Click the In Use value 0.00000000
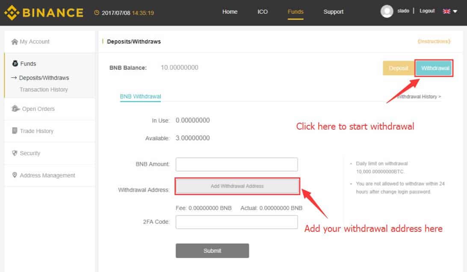Screen dimensions: 467x272 click(193, 120)
